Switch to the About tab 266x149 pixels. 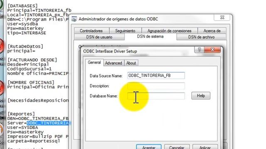point(131,63)
